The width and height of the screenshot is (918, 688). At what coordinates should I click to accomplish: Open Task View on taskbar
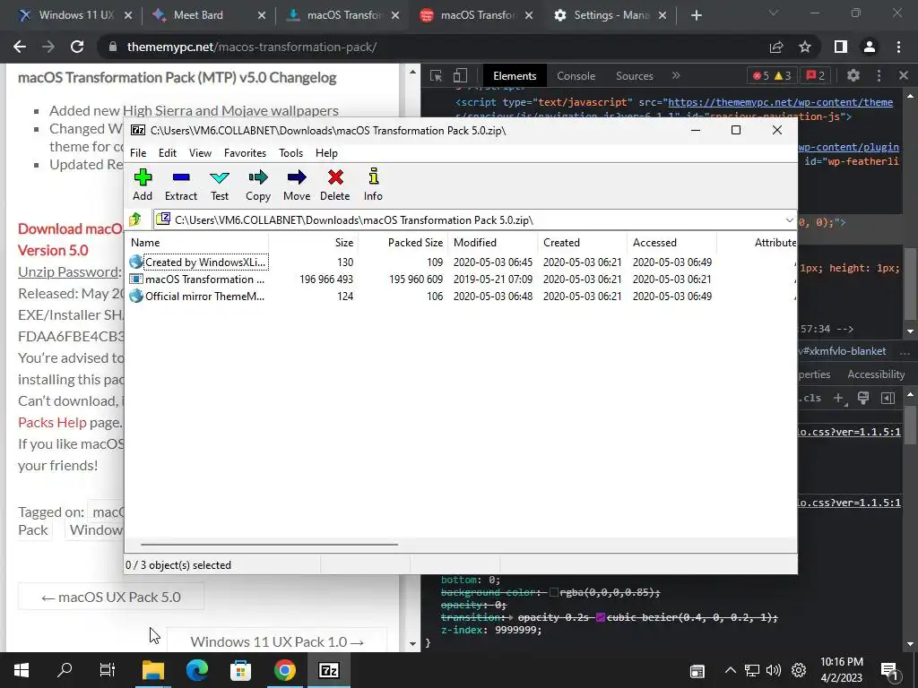[108, 670]
